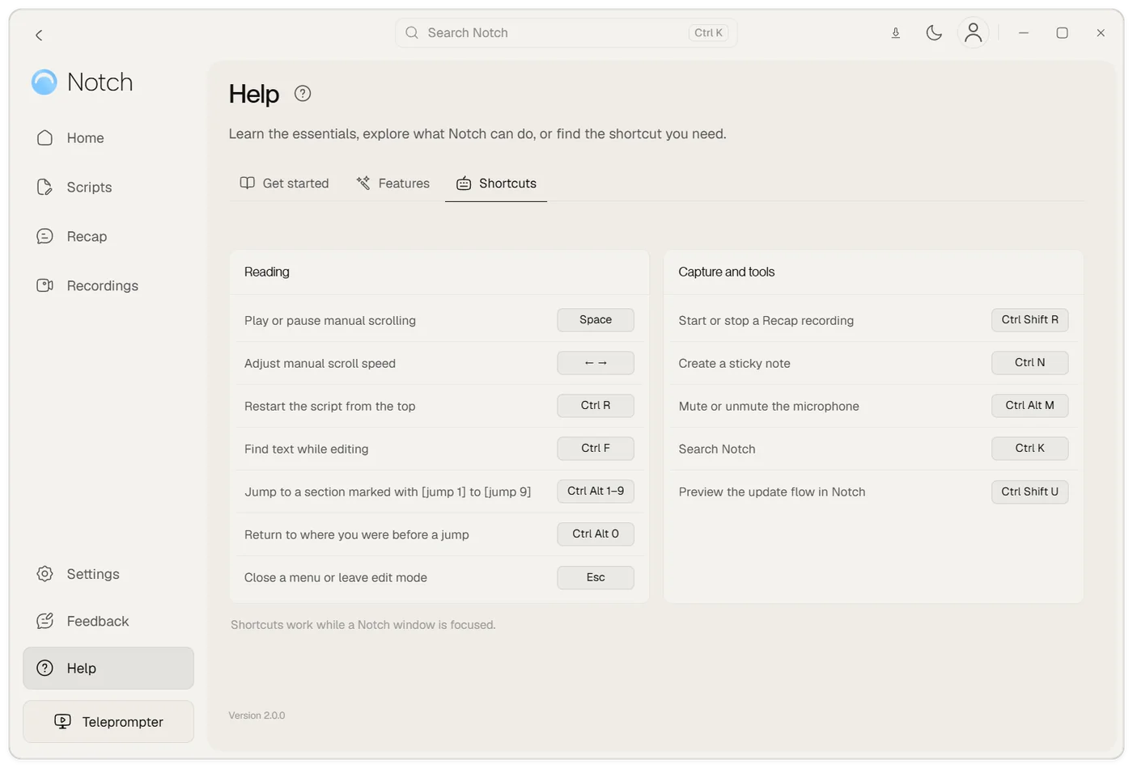Click the Space shortcut key badge
Viewport: 1133px width, 768px height.
[596, 320]
